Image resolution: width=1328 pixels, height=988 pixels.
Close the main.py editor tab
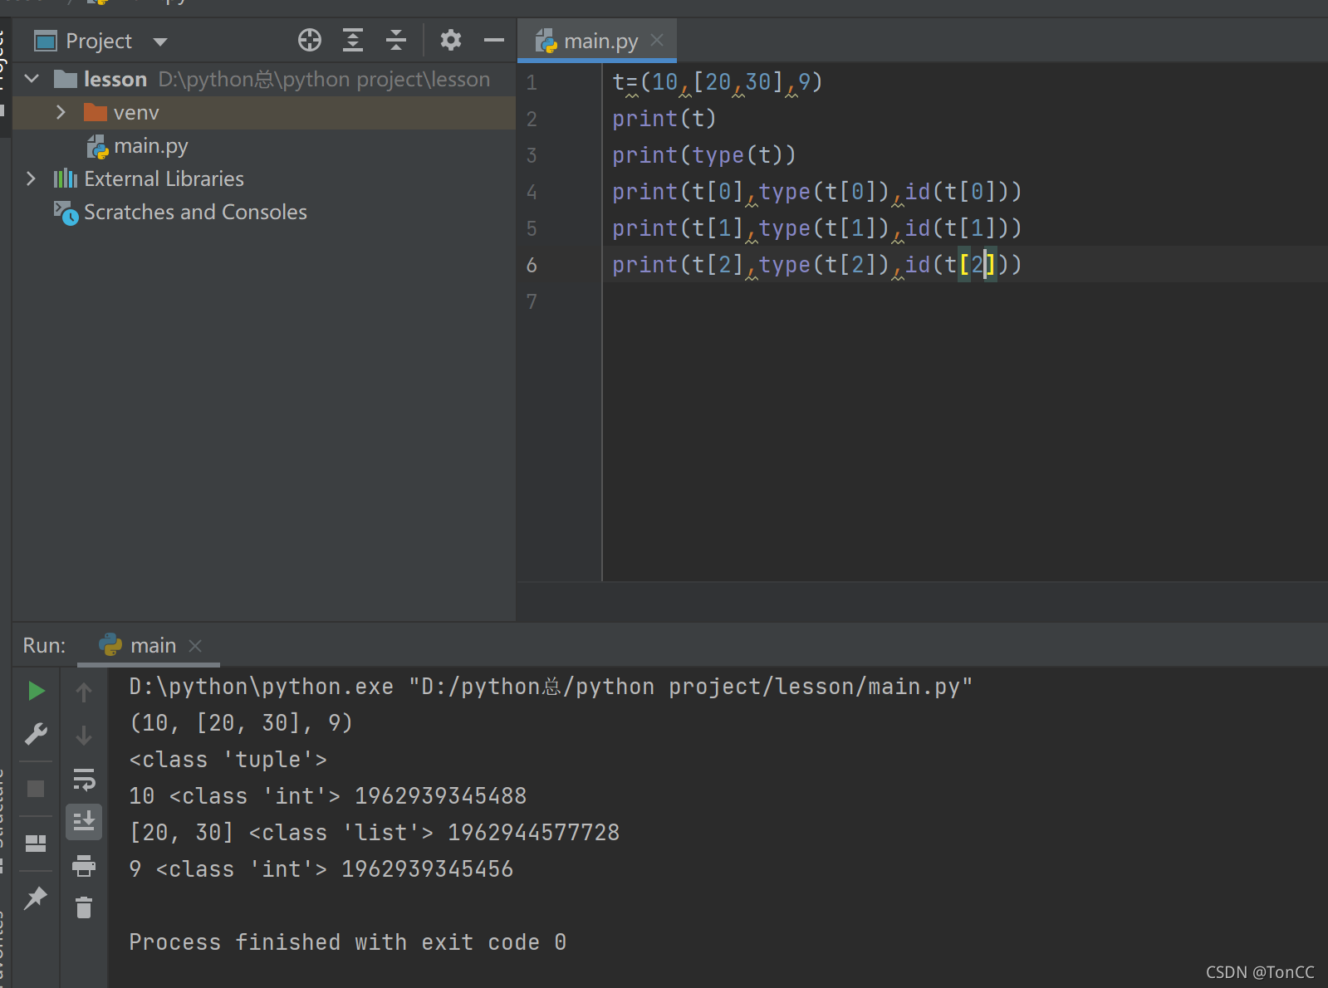tap(657, 40)
